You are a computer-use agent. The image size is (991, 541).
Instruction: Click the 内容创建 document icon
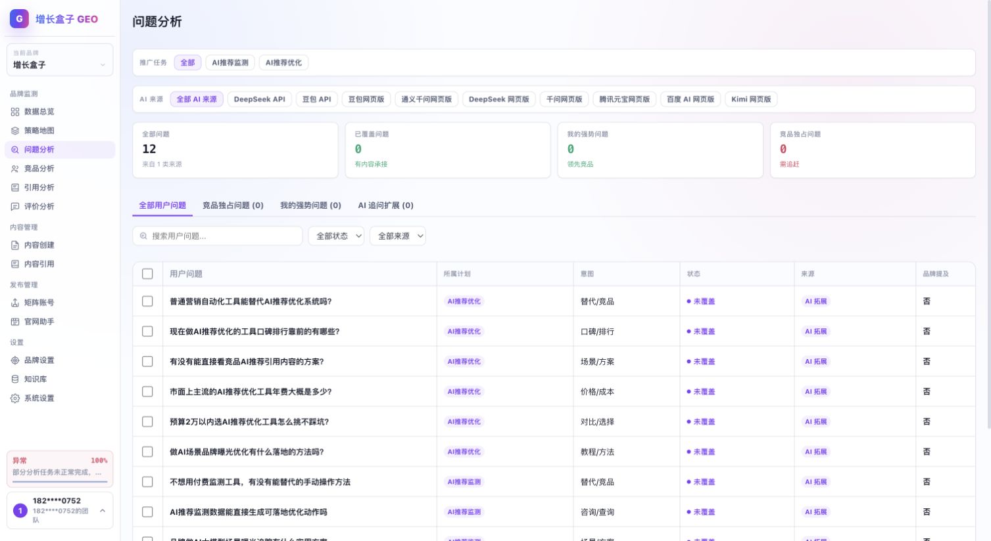pos(15,245)
